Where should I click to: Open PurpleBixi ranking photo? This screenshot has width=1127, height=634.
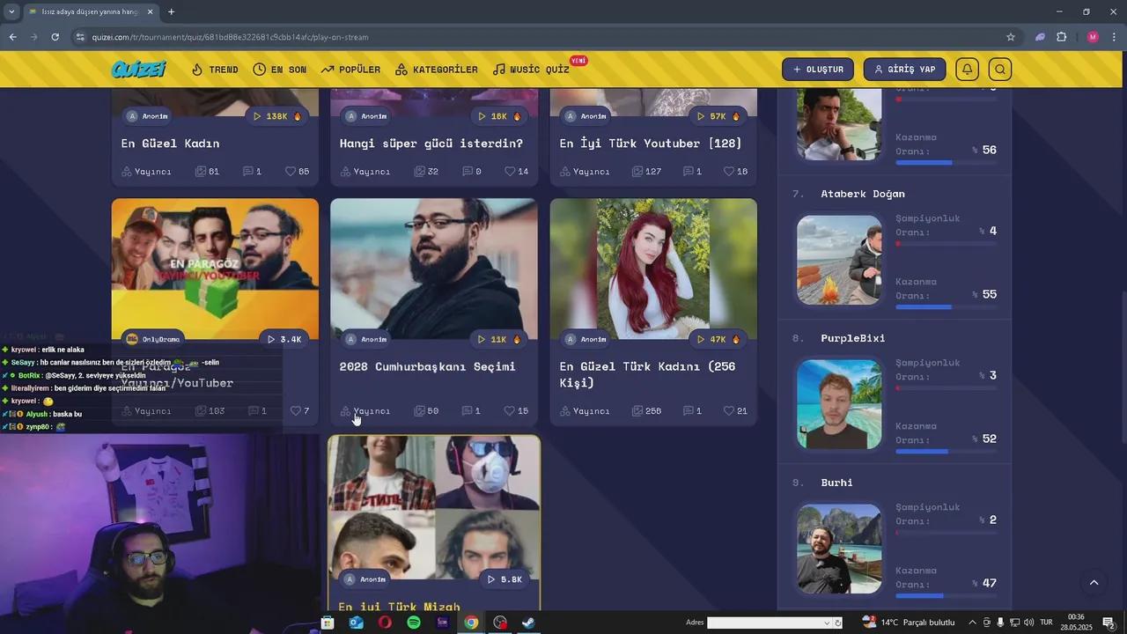839,404
